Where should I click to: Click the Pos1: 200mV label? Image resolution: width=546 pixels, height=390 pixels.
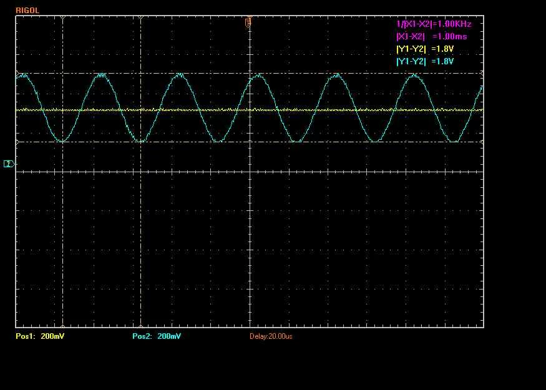(x=40, y=336)
